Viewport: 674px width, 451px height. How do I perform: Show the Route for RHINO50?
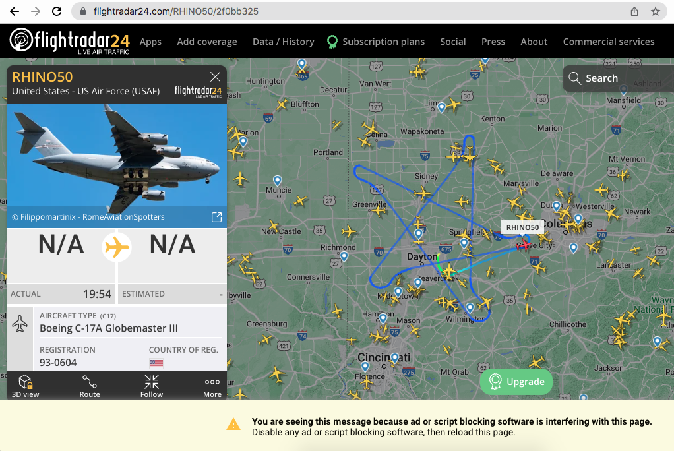tap(90, 386)
